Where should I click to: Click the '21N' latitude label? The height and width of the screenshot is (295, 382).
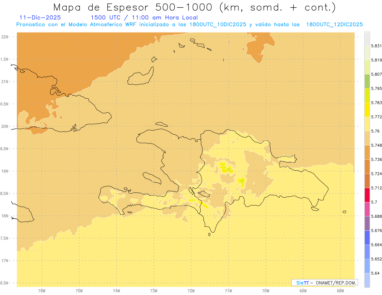coord(5,81)
